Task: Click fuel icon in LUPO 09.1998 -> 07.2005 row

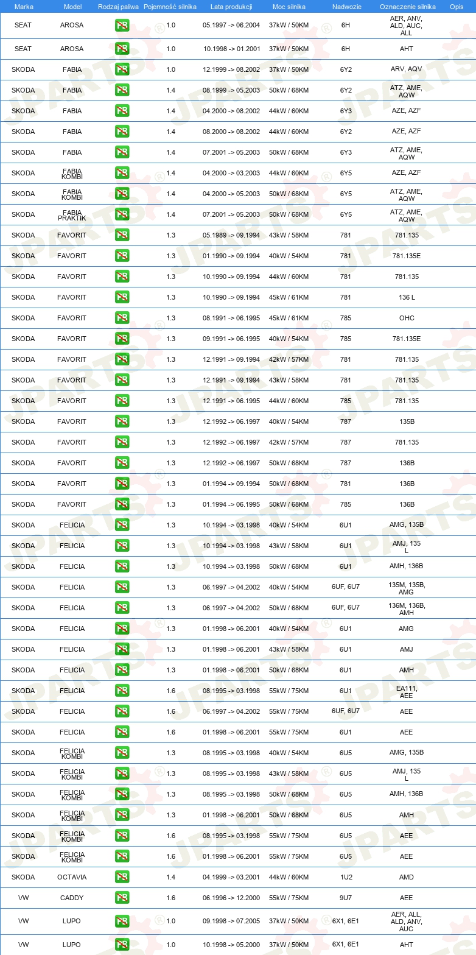Action: click(x=122, y=920)
